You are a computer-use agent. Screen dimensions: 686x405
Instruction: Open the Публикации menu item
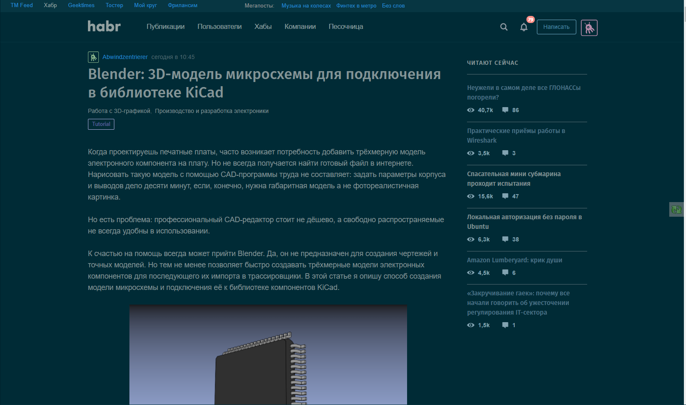point(165,26)
